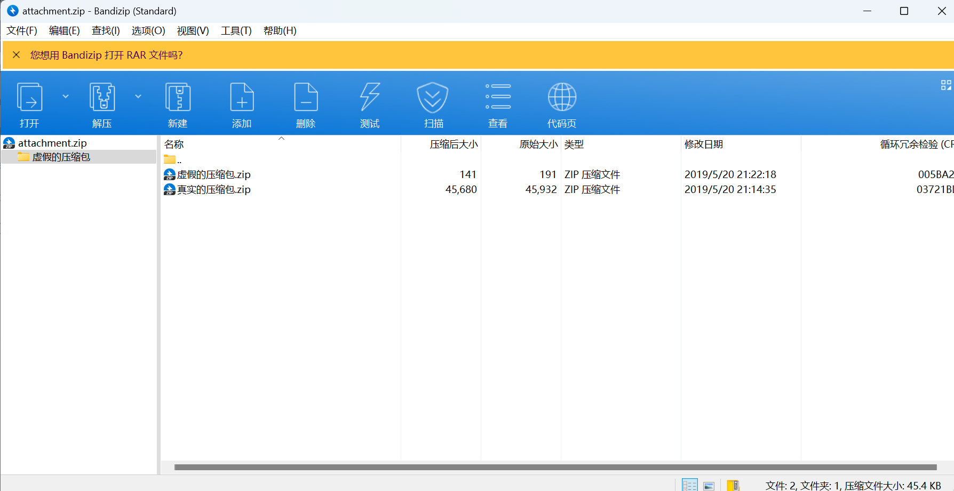Open the 视图(V) menu
Screen dimensions: 954x491
point(193,31)
